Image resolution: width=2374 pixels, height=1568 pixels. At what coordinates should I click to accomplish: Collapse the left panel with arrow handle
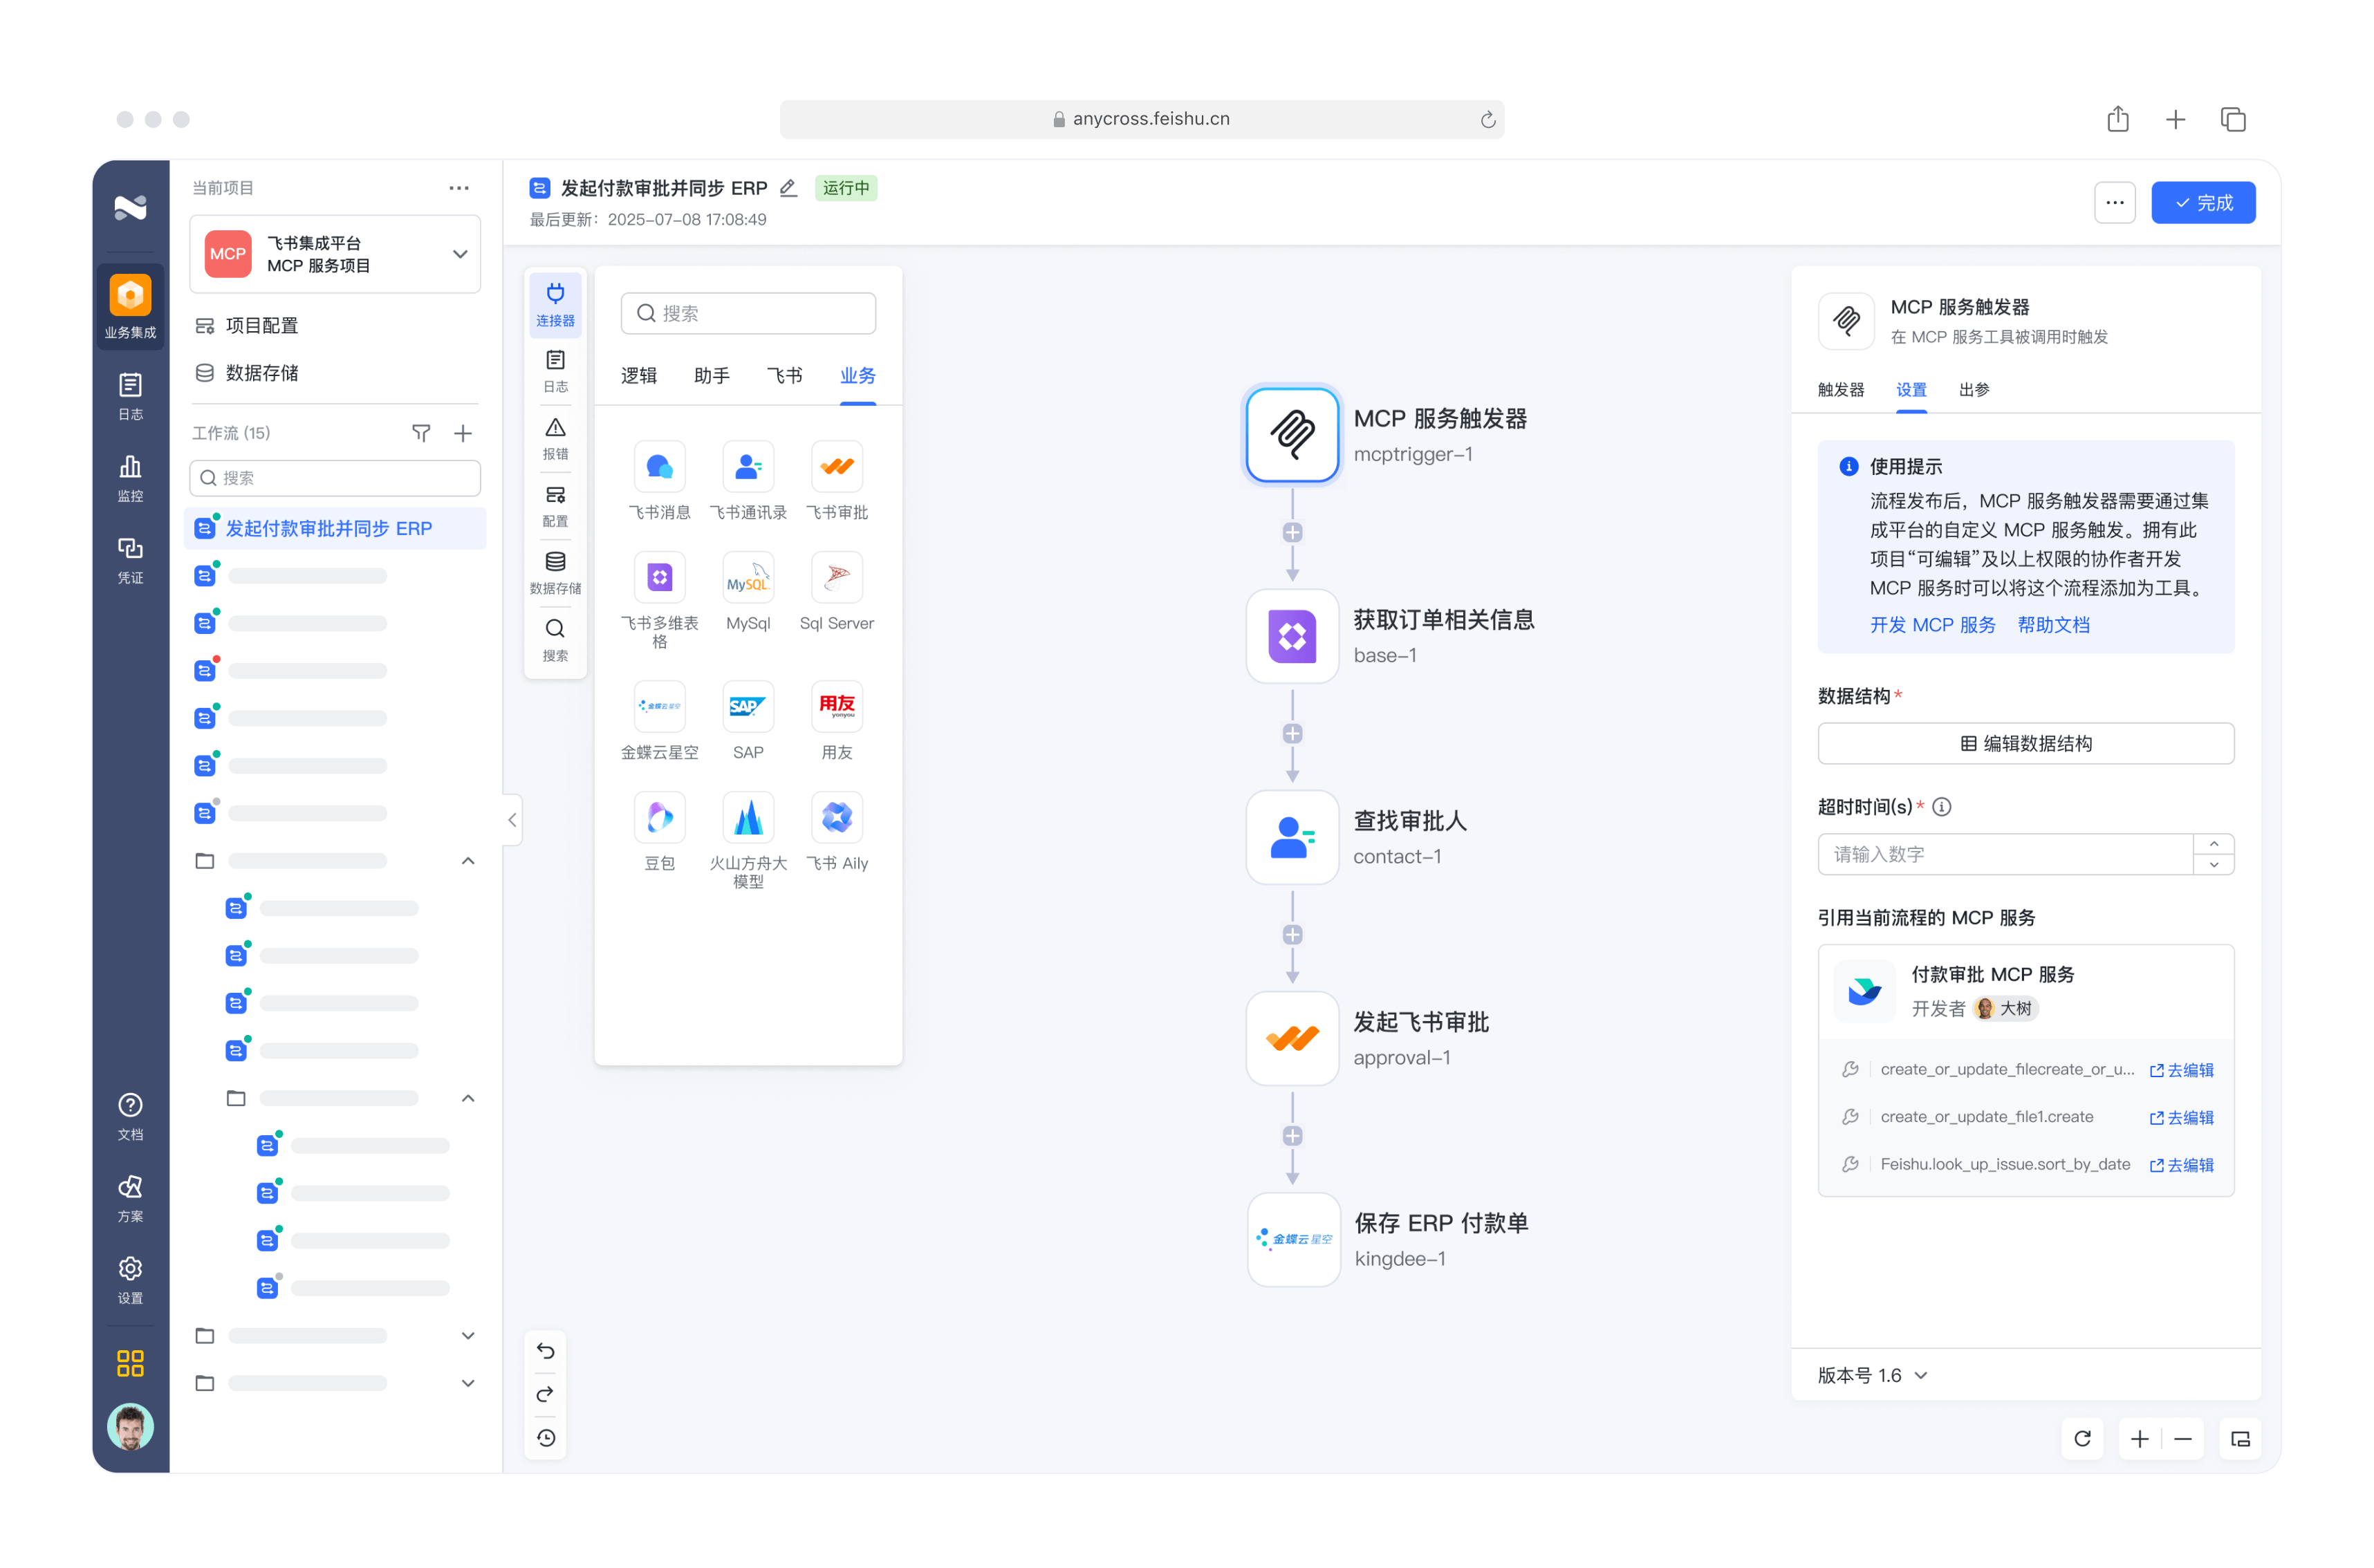(x=512, y=820)
